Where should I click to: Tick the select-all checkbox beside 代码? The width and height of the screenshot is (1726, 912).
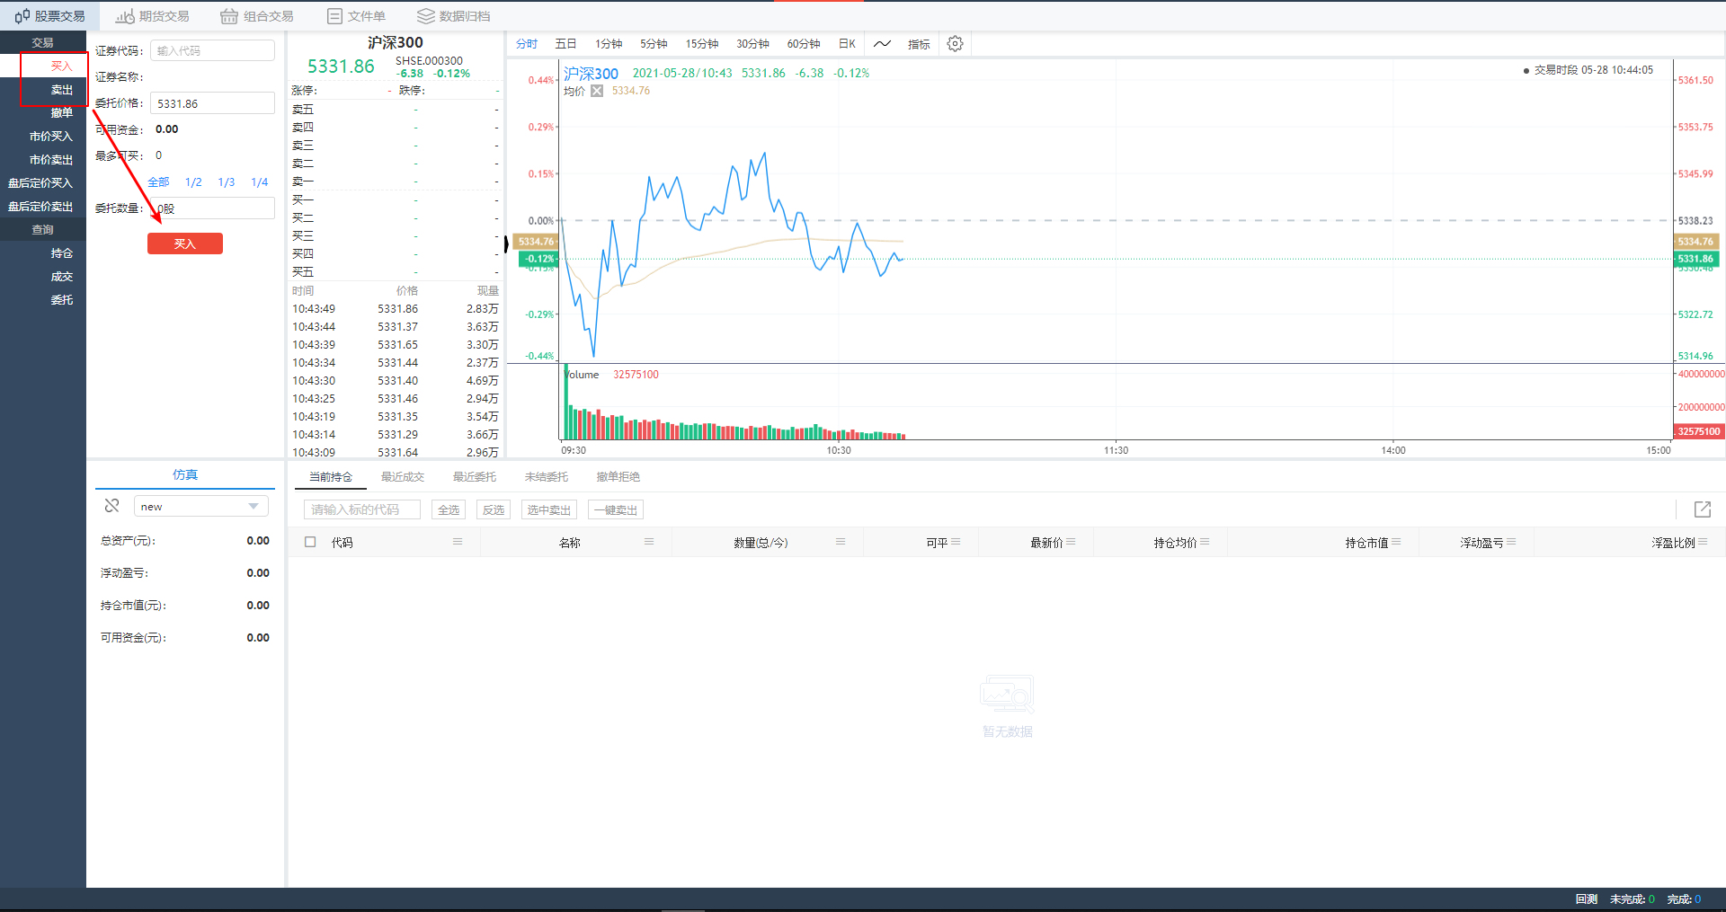point(310,542)
